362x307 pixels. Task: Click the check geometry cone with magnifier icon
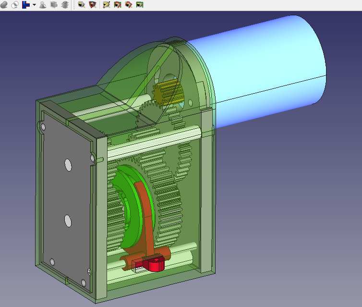[x=42, y=5]
